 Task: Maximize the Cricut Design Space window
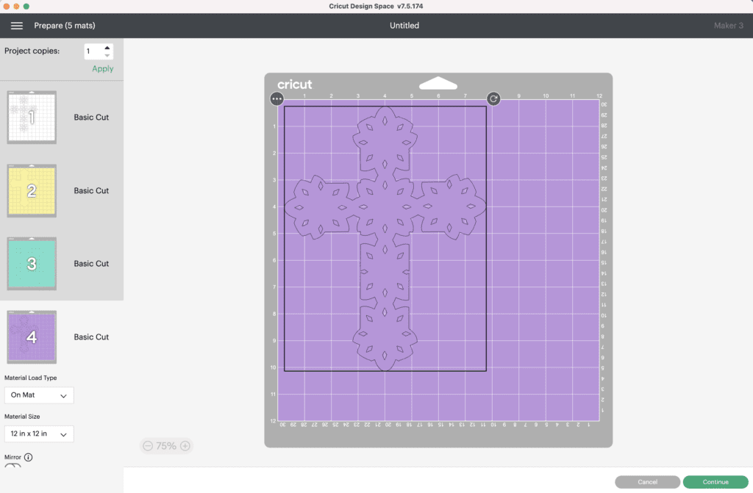coord(26,6)
